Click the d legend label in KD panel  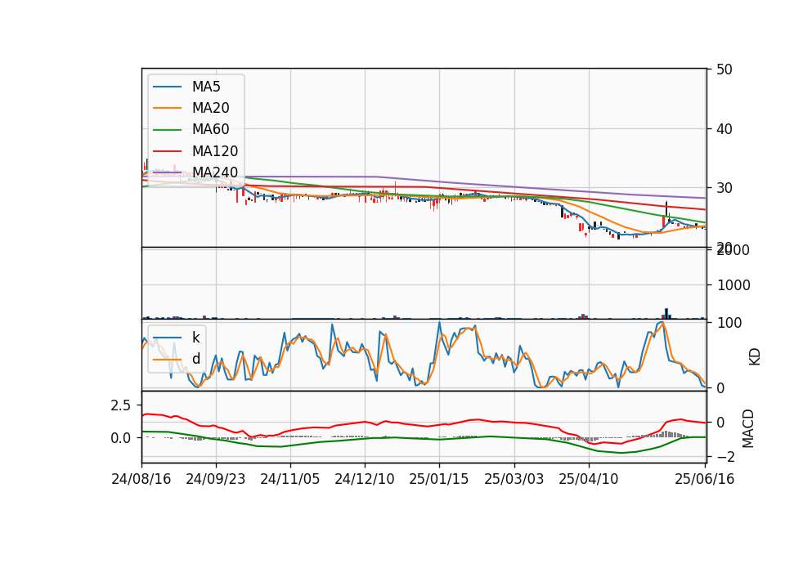coord(195,359)
